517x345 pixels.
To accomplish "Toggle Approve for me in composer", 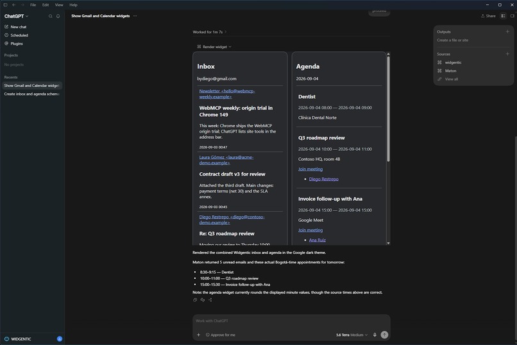I will pos(221,335).
